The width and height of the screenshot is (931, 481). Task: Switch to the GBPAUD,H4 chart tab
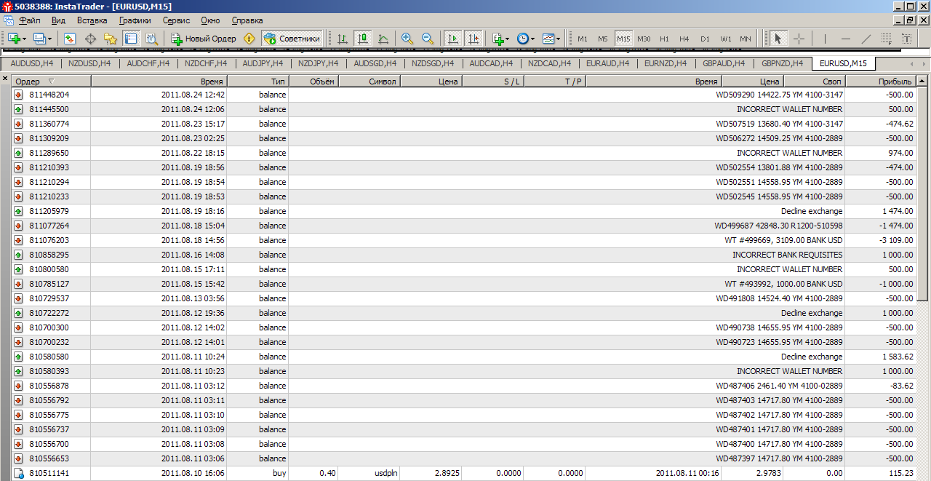click(724, 63)
